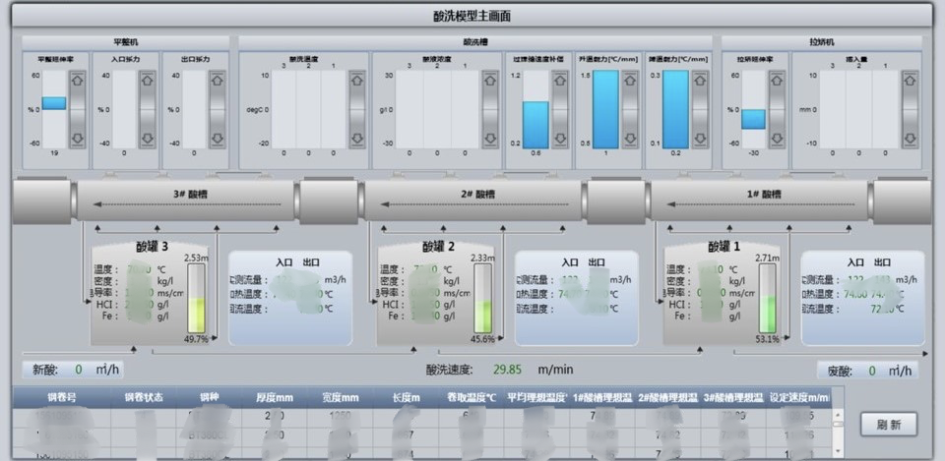Click the 2#酸槽理想温 column header

[667, 398]
